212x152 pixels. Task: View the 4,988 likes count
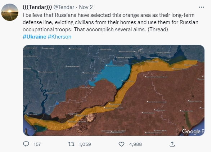135,144
